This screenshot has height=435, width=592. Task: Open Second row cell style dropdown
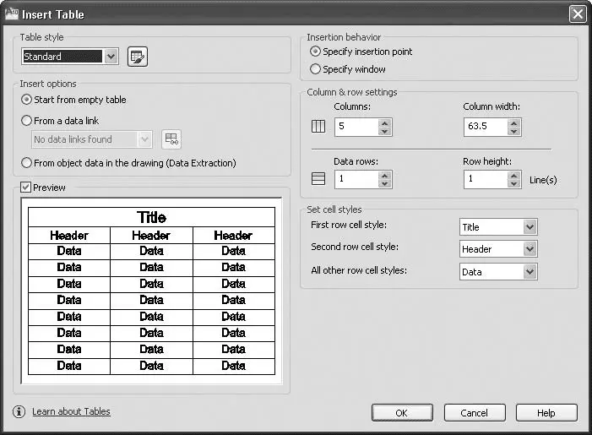point(530,249)
